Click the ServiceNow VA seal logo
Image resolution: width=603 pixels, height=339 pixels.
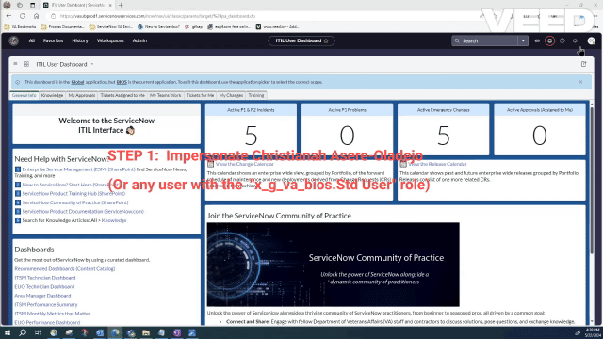tap(14, 40)
